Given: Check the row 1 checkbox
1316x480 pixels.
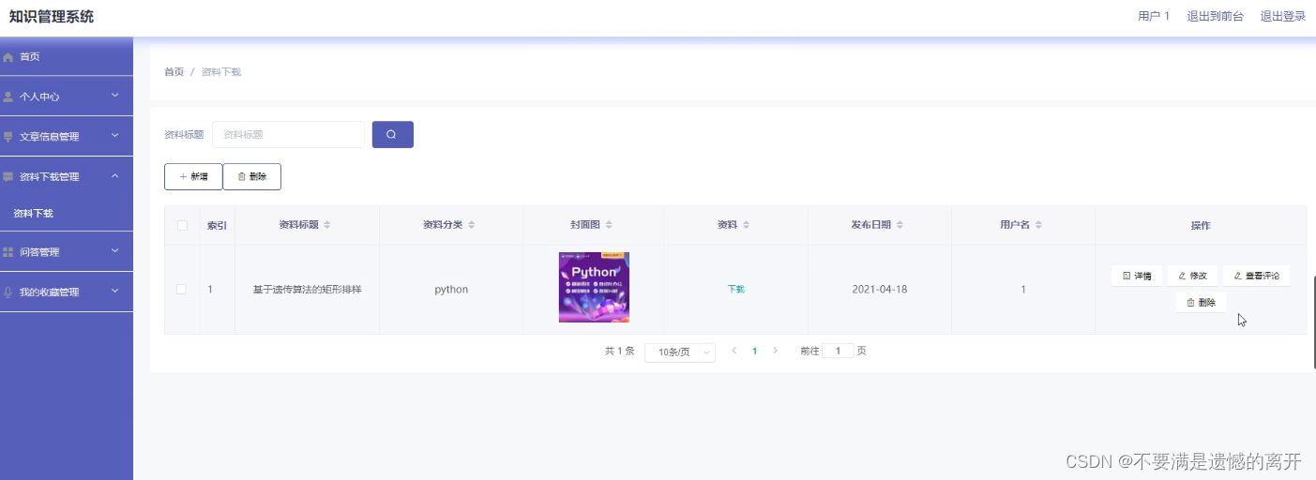Looking at the screenshot, I should tap(182, 289).
